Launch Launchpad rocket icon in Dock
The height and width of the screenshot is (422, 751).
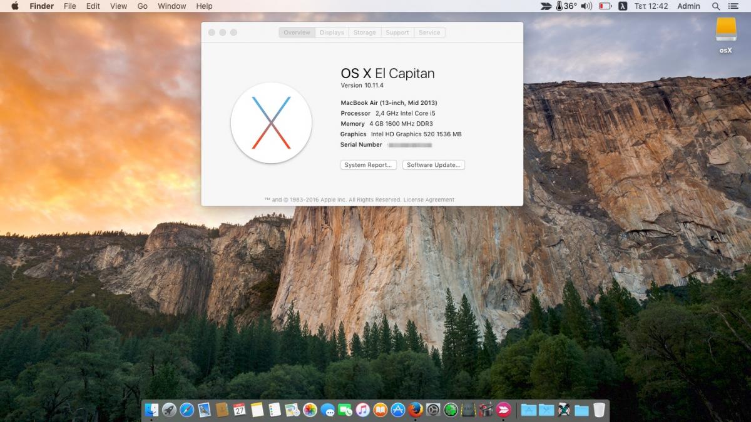[169, 410]
